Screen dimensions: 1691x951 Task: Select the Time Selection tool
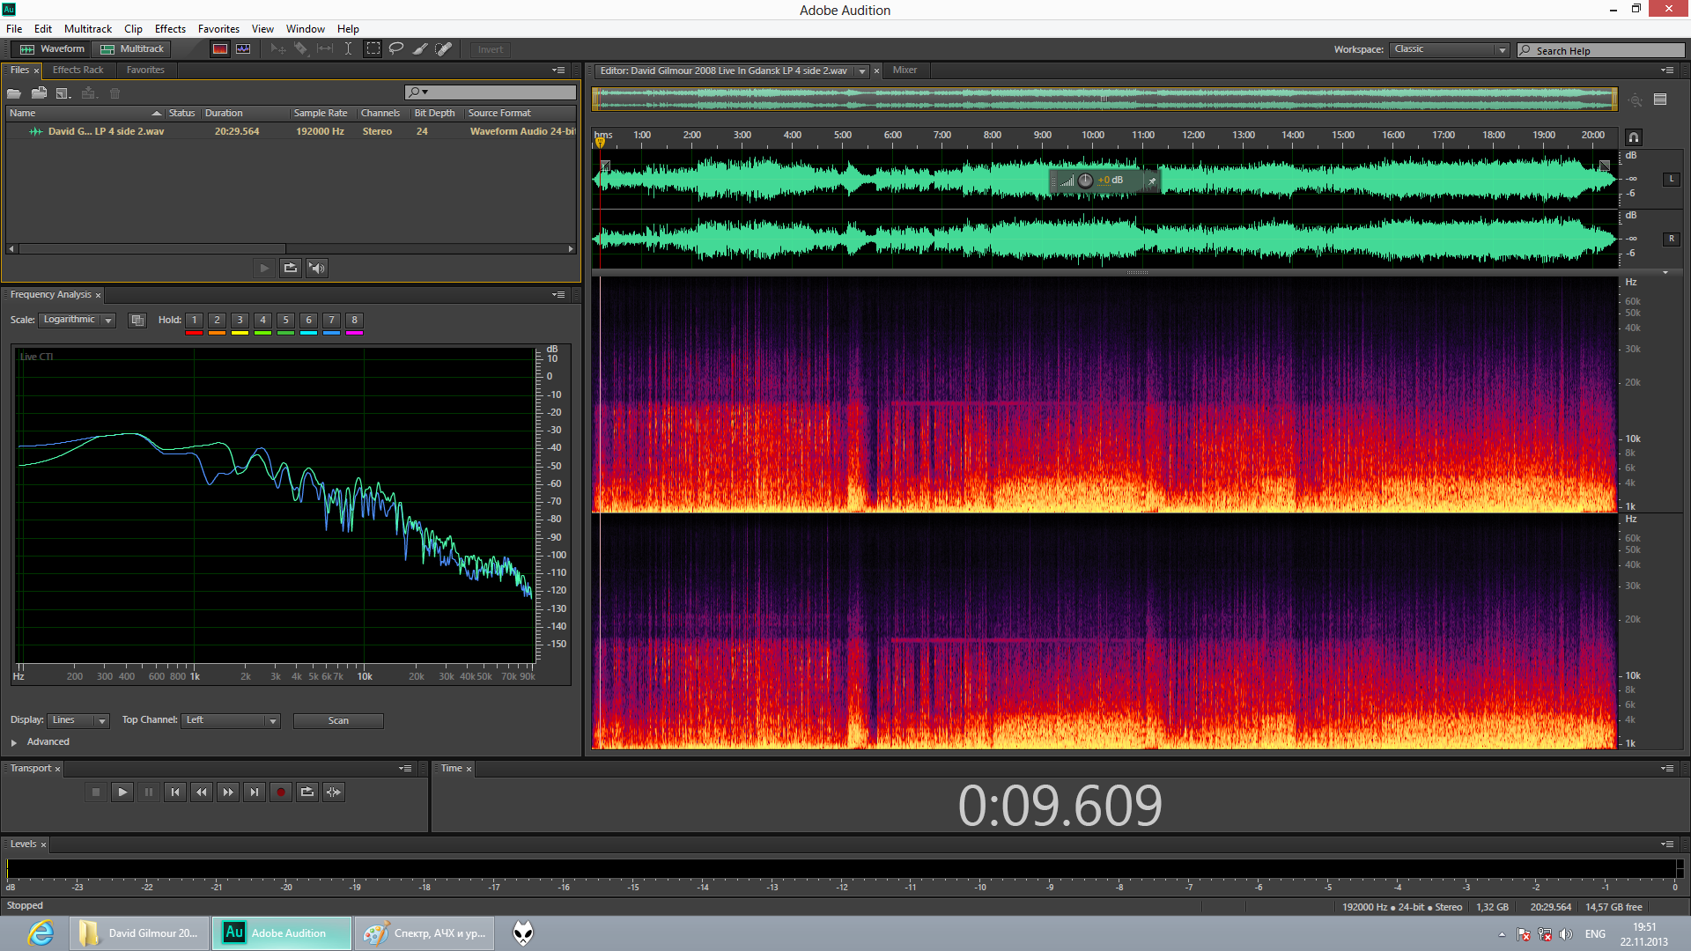(x=349, y=49)
